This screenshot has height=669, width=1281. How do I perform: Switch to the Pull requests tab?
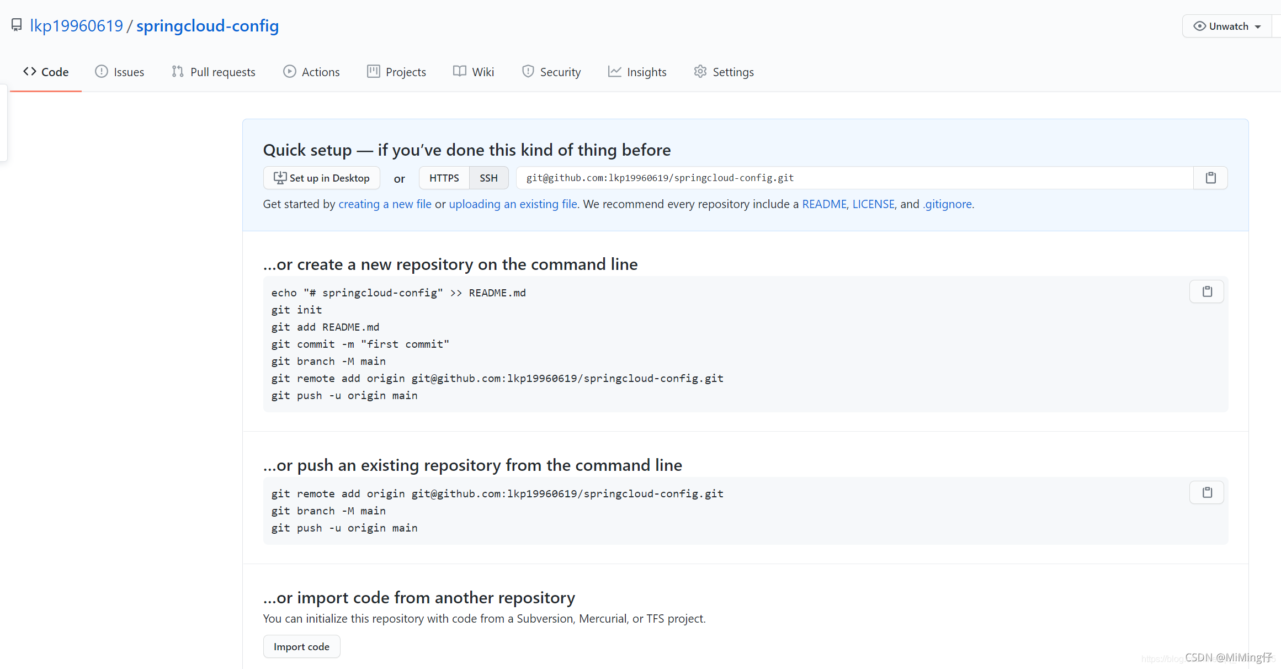coord(213,72)
